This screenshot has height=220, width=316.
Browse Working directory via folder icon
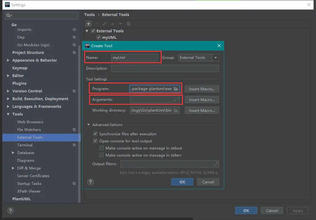176,110
